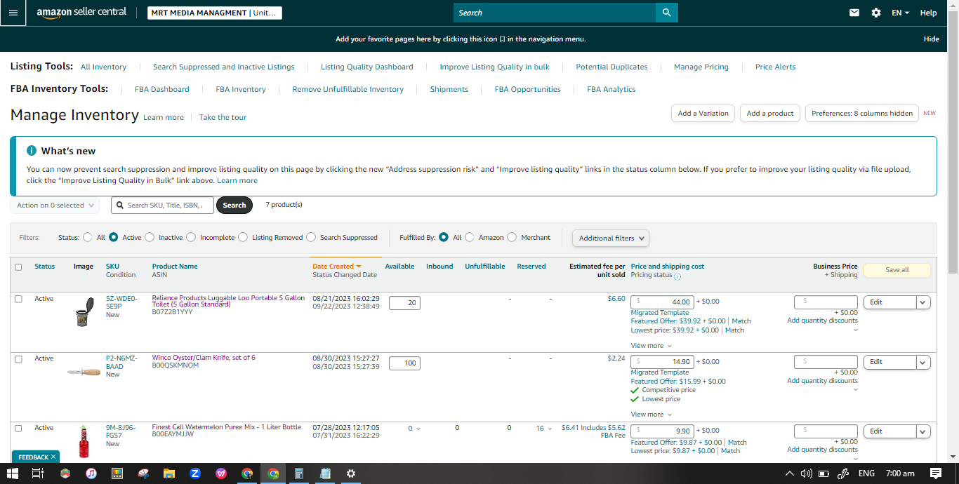This screenshot has height=484, width=959.
Task: Open the MRT MEDIA MANAGMENT account switcher
Action: click(215, 13)
